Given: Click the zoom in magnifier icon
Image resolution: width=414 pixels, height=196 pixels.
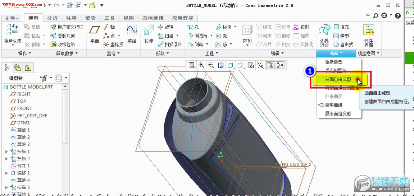Looking at the screenshot, I should point(201,65).
